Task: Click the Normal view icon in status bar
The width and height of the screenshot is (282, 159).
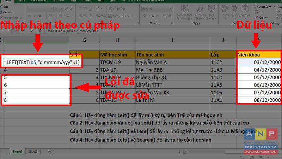Action: (x=242, y=157)
